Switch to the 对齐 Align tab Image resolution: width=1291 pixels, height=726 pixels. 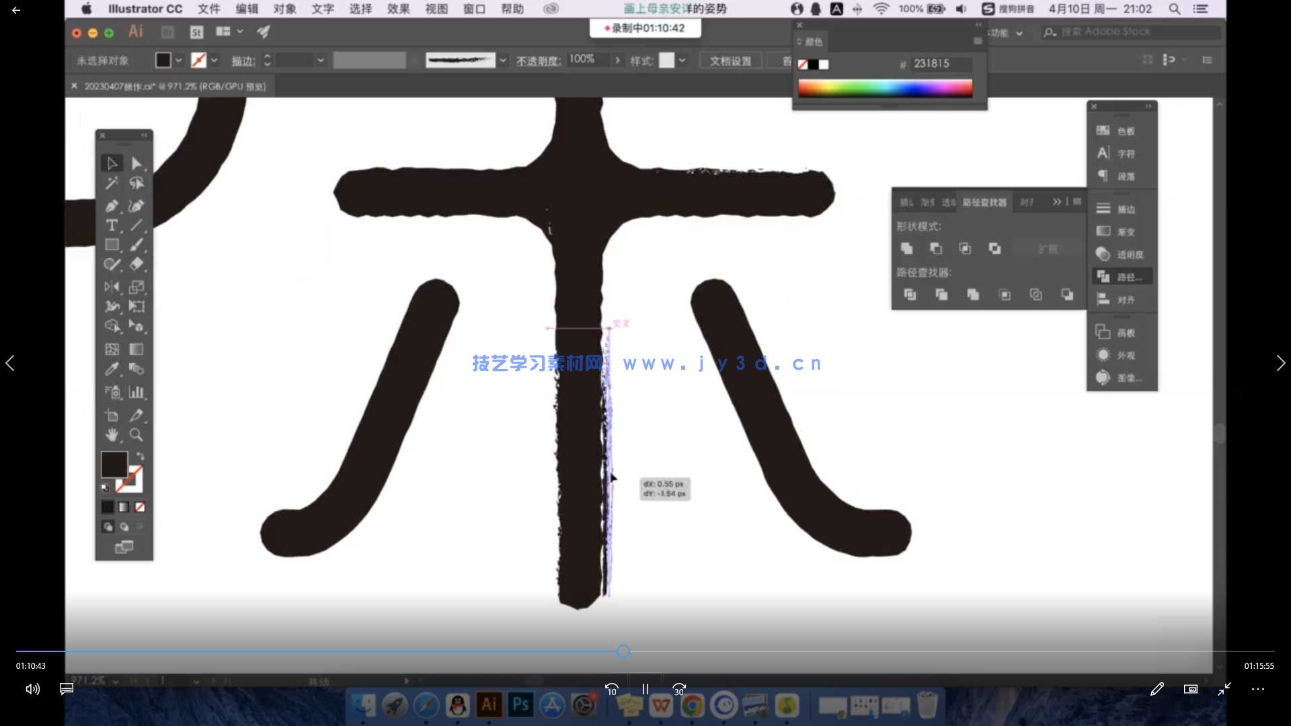pos(1027,202)
